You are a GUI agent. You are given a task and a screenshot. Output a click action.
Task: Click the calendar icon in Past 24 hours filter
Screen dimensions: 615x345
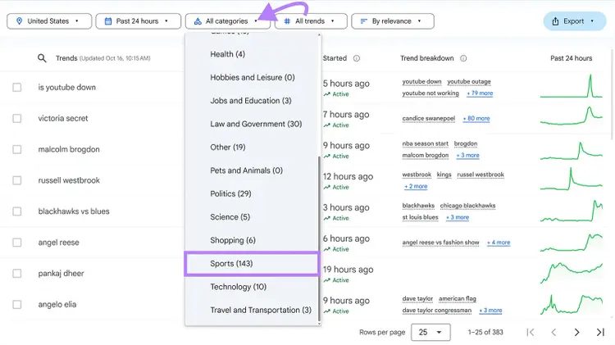[x=108, y=21]
